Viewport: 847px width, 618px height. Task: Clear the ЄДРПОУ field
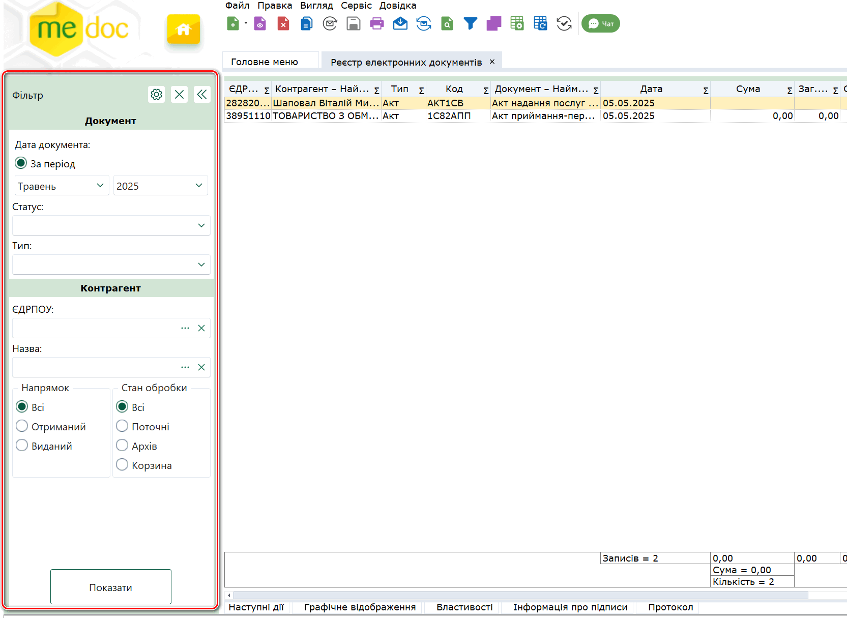201,328
